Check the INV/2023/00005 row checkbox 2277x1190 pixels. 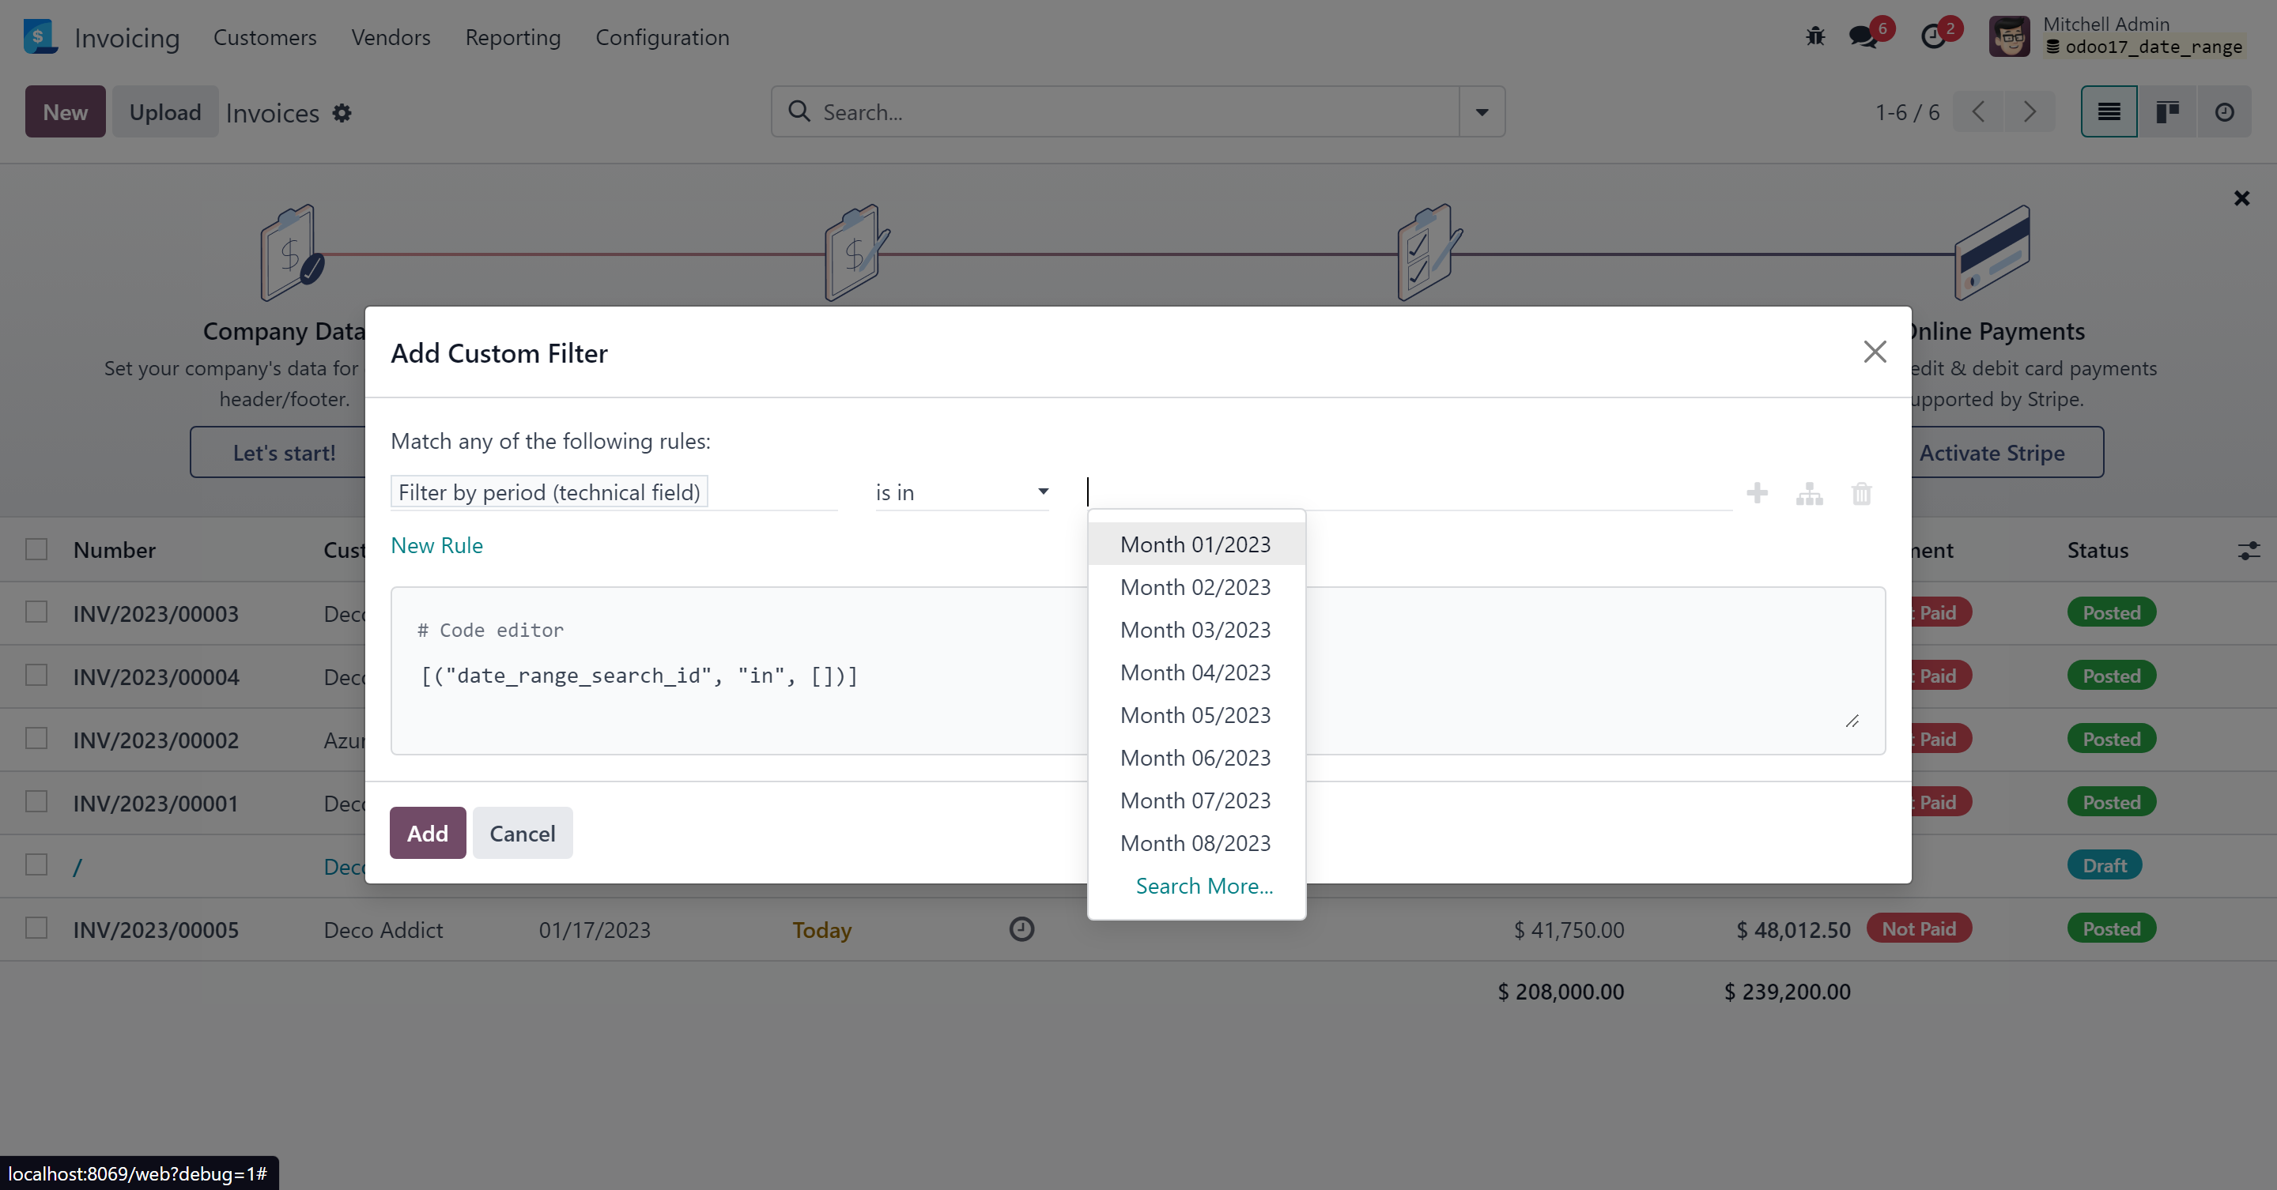click(36, 928)
